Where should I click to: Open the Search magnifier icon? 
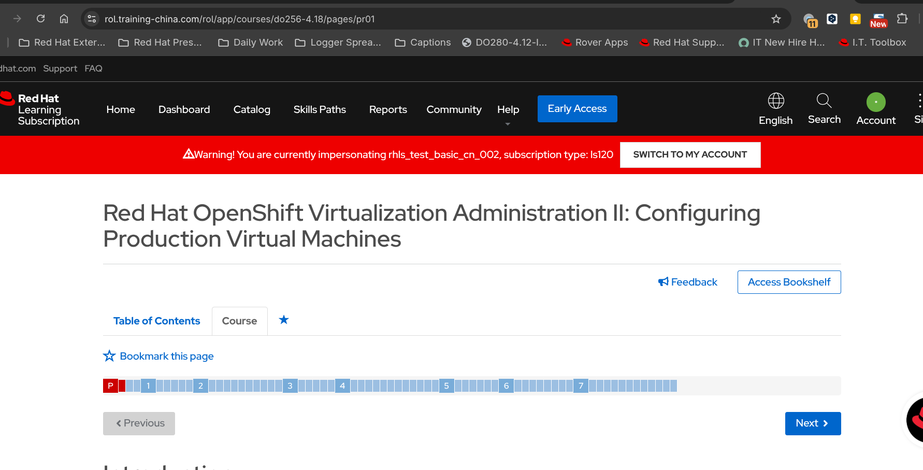[x=824, y=101]
